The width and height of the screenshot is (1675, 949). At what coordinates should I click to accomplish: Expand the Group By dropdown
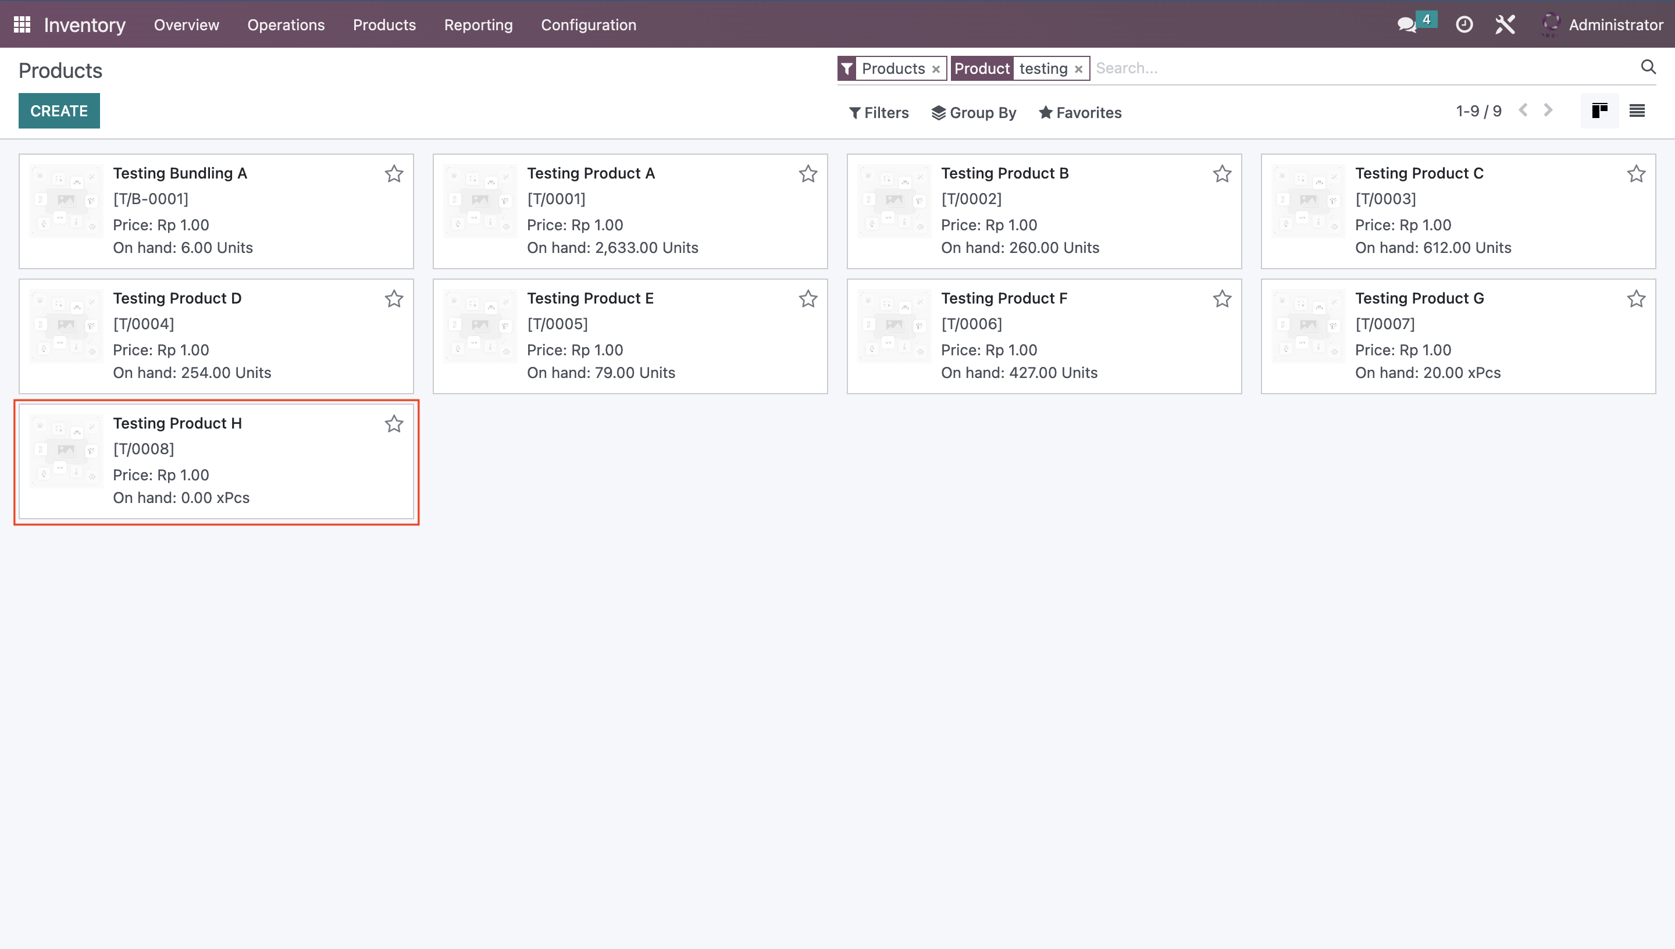(x=974, y=113)
